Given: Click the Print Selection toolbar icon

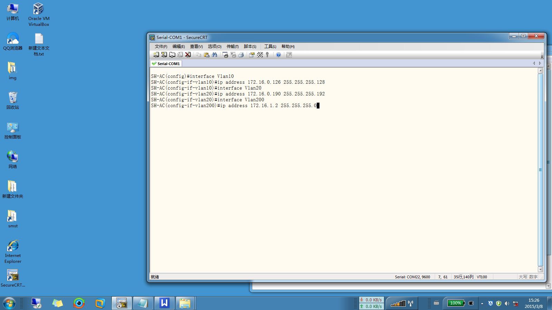Looking at the screenshot, I should click(233, 55).
